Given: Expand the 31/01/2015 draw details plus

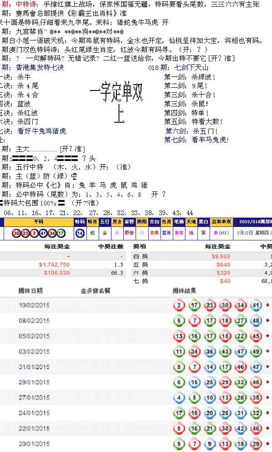Looking at the screenshot, I should [267, 367].
